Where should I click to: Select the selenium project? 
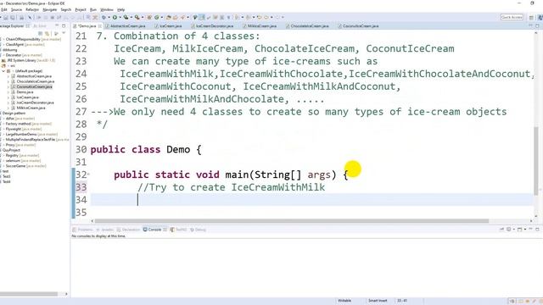(23, 161)
